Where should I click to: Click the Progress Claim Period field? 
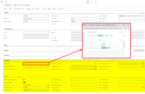click(x=84, y=80)
